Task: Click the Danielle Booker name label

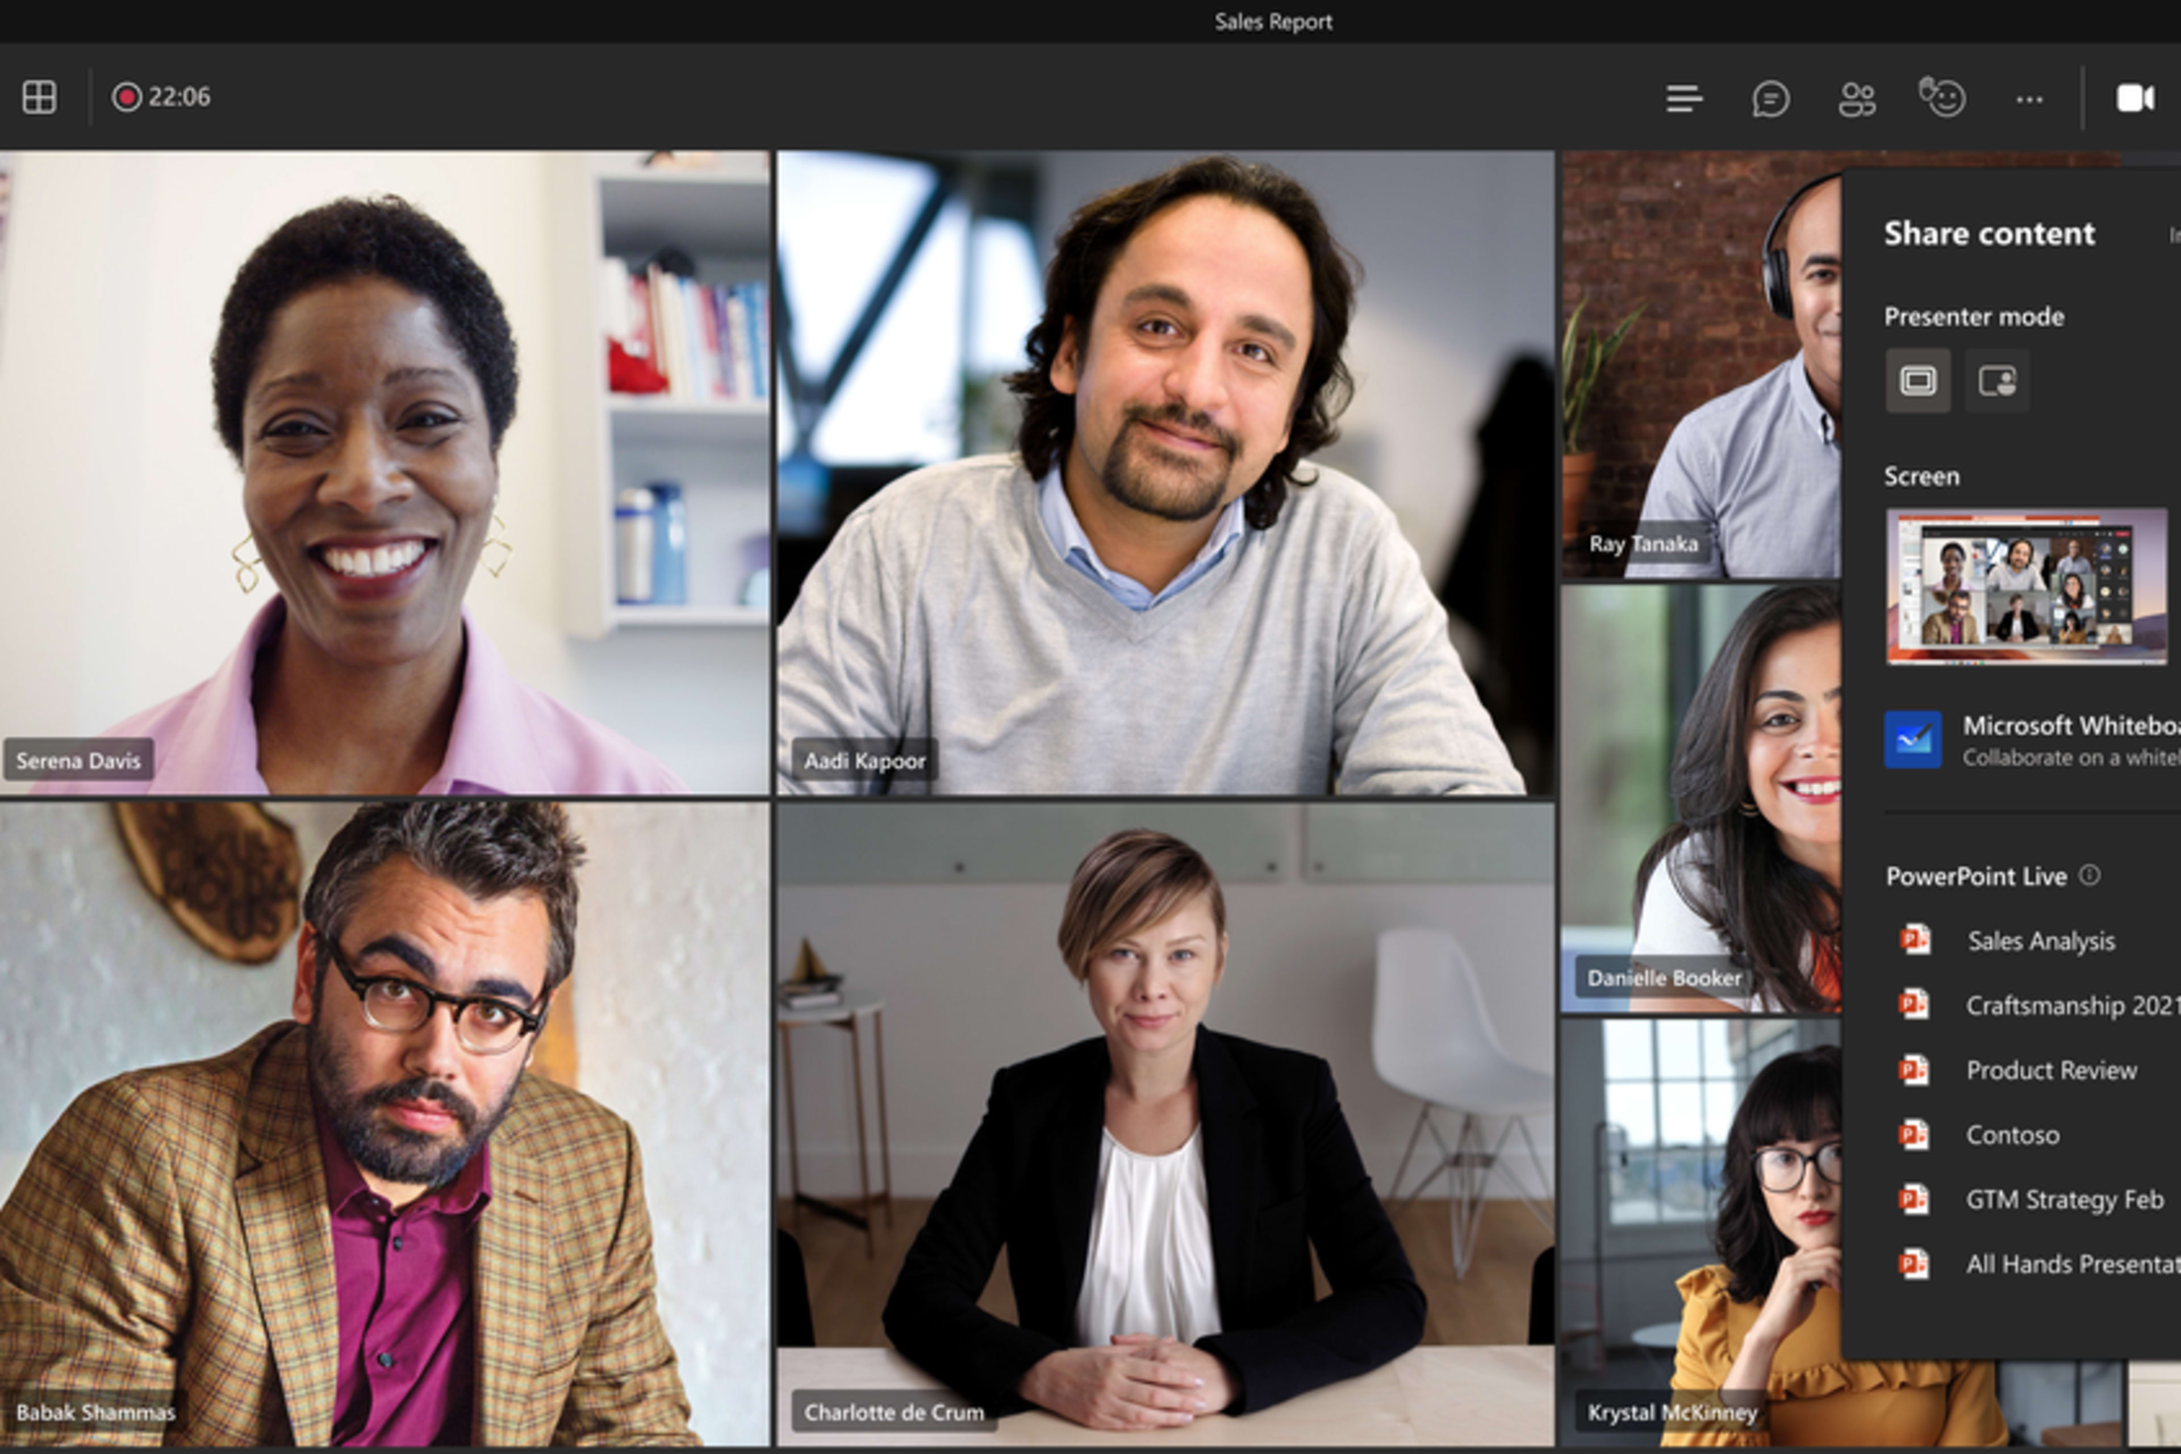Action: 1664,978
